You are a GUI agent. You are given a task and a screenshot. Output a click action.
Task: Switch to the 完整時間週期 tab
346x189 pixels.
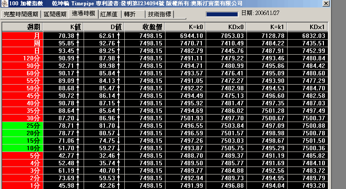pos(21,14)
